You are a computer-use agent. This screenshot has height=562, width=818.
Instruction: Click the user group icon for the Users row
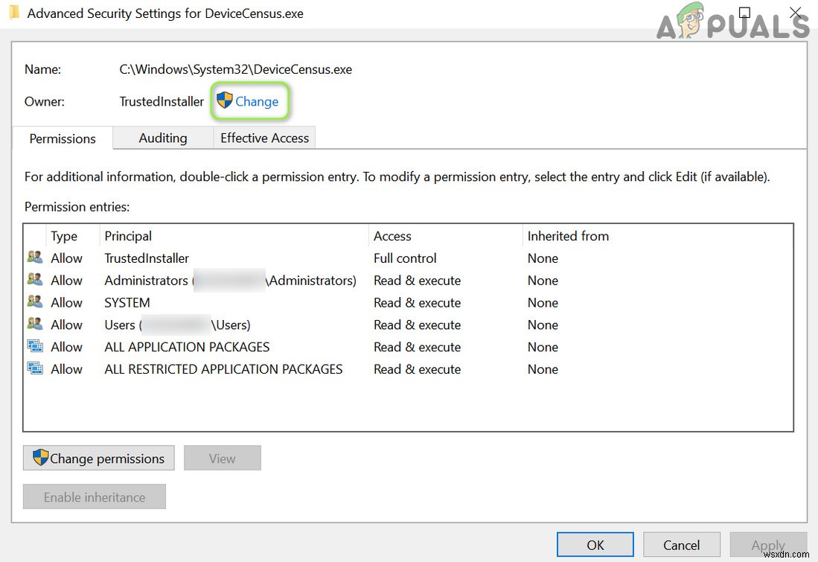[x=35, y=324]
